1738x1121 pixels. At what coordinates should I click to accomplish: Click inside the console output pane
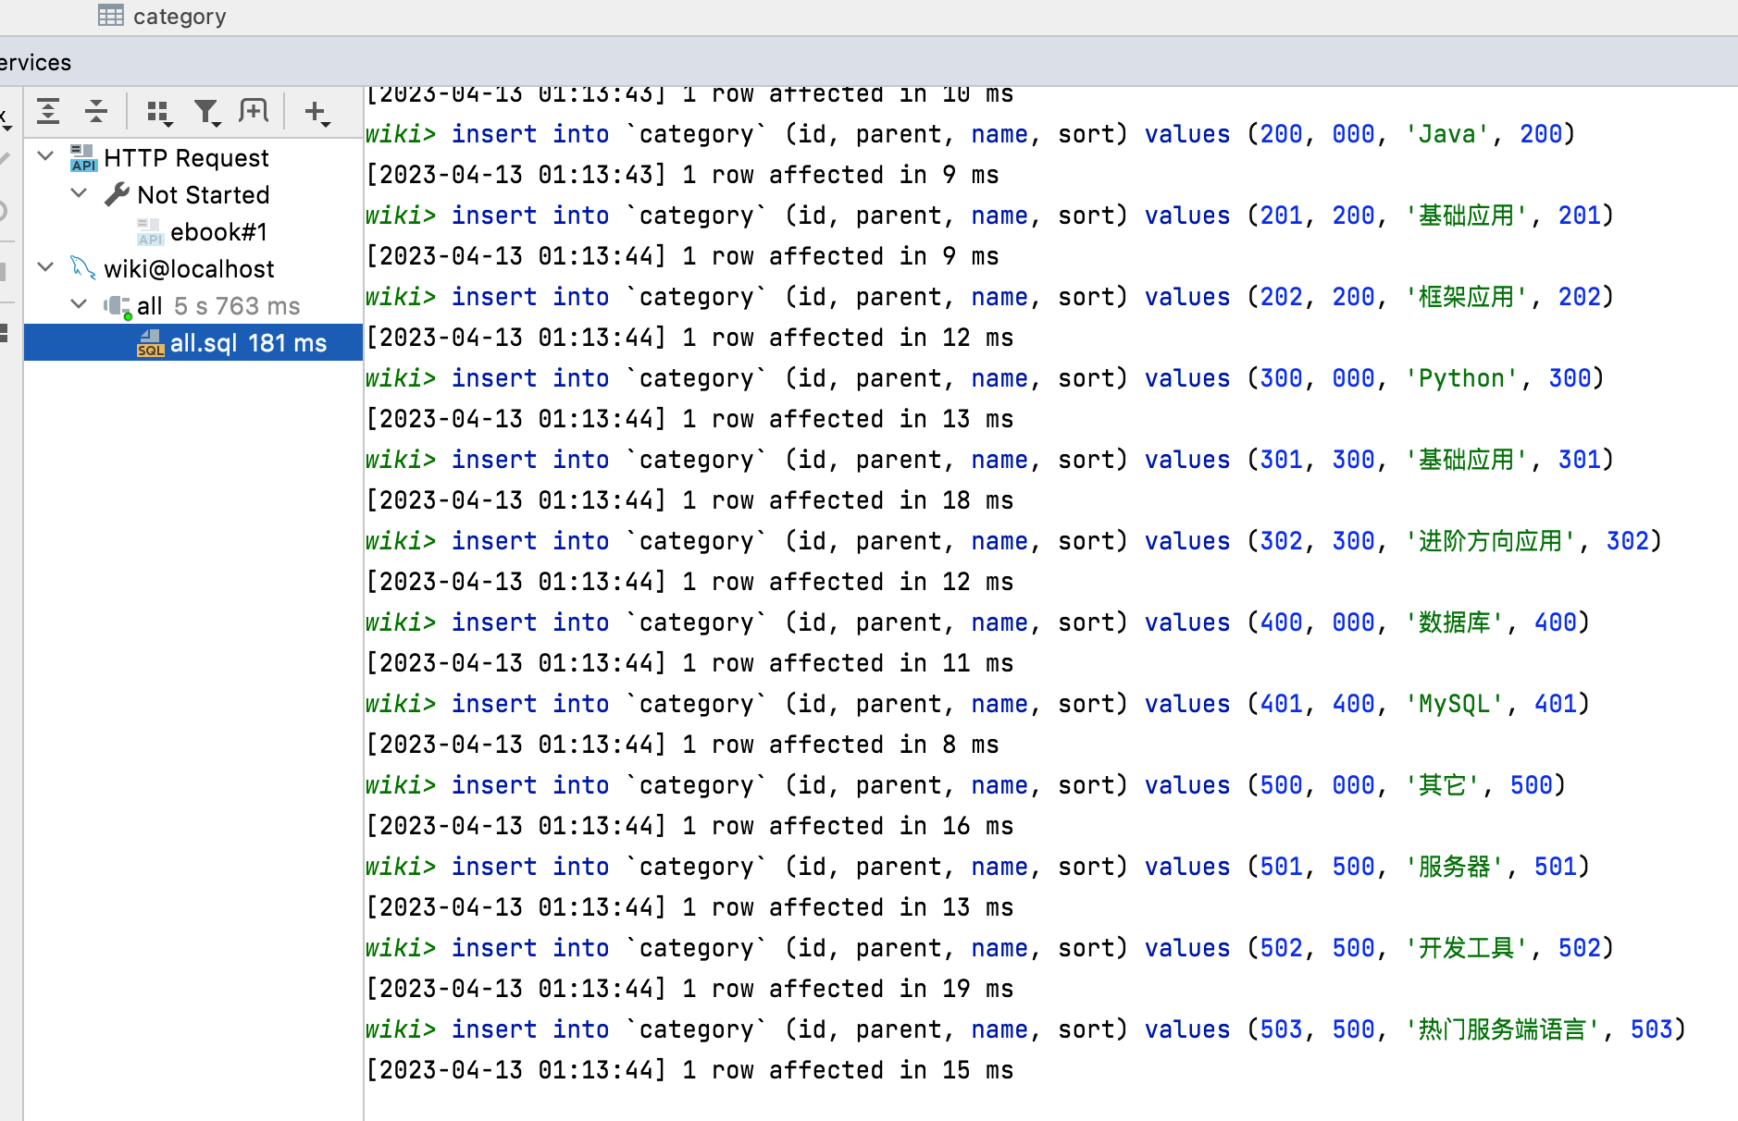(1018, 601)
